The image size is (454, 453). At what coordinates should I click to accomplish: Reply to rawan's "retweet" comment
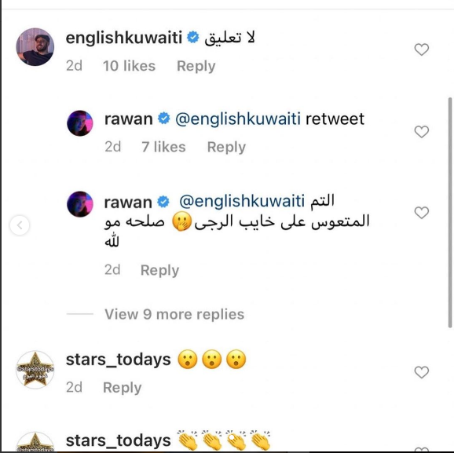click(x=226, y=147)
